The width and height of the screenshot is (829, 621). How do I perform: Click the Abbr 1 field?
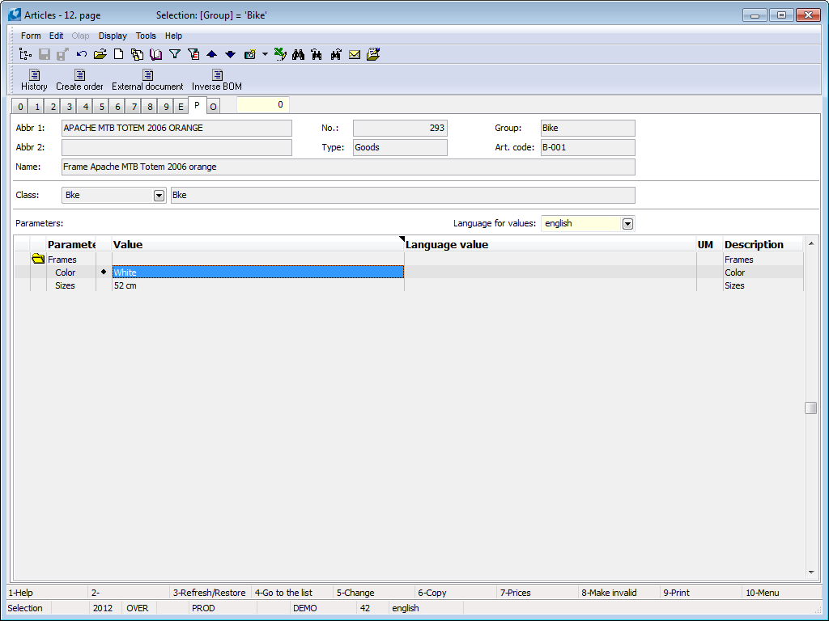[176, 129]
